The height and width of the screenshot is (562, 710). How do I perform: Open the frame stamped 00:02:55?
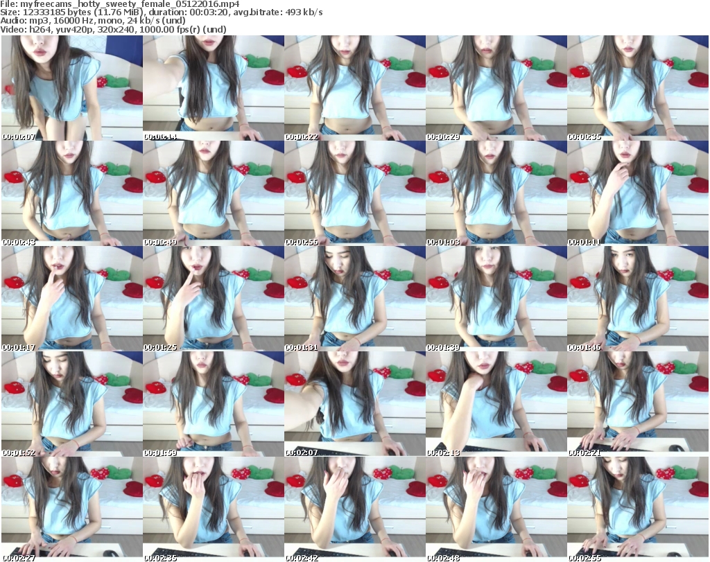[638, 509]
